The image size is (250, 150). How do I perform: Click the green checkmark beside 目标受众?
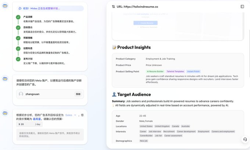pyautogui.click(x=18, y=28)
